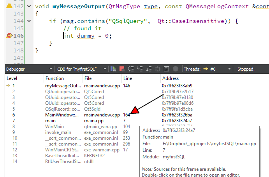
Task: Select stack frame 1 myMessageOut...
Action: pos(63,86)
